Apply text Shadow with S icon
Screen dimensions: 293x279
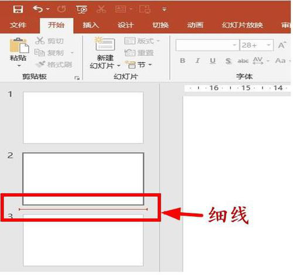tap(228, 61)
